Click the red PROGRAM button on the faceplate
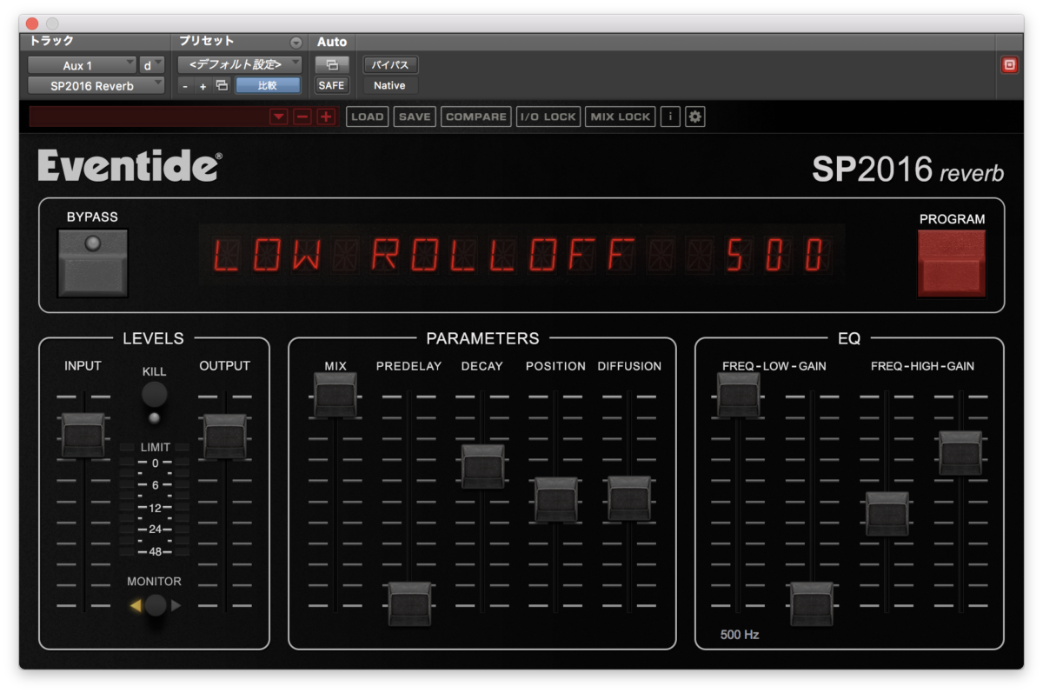 coord(952,263)
